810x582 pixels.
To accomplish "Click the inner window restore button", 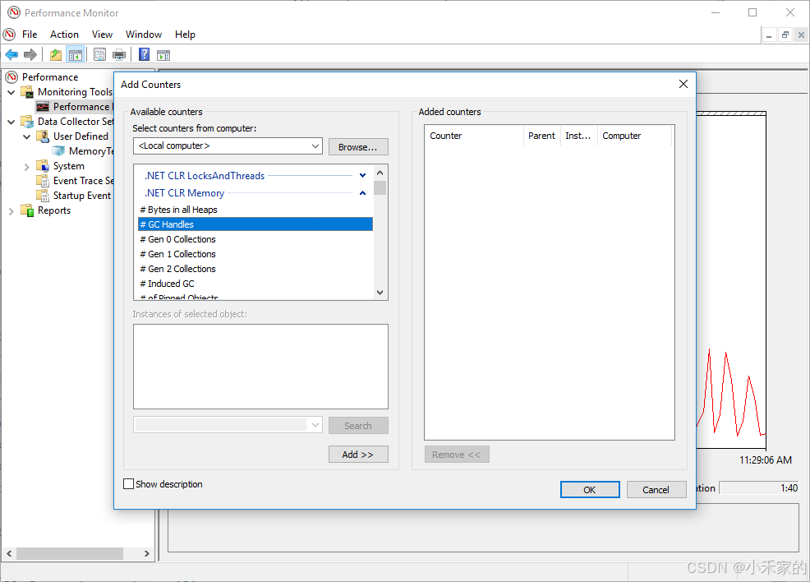I will point(785,35).
